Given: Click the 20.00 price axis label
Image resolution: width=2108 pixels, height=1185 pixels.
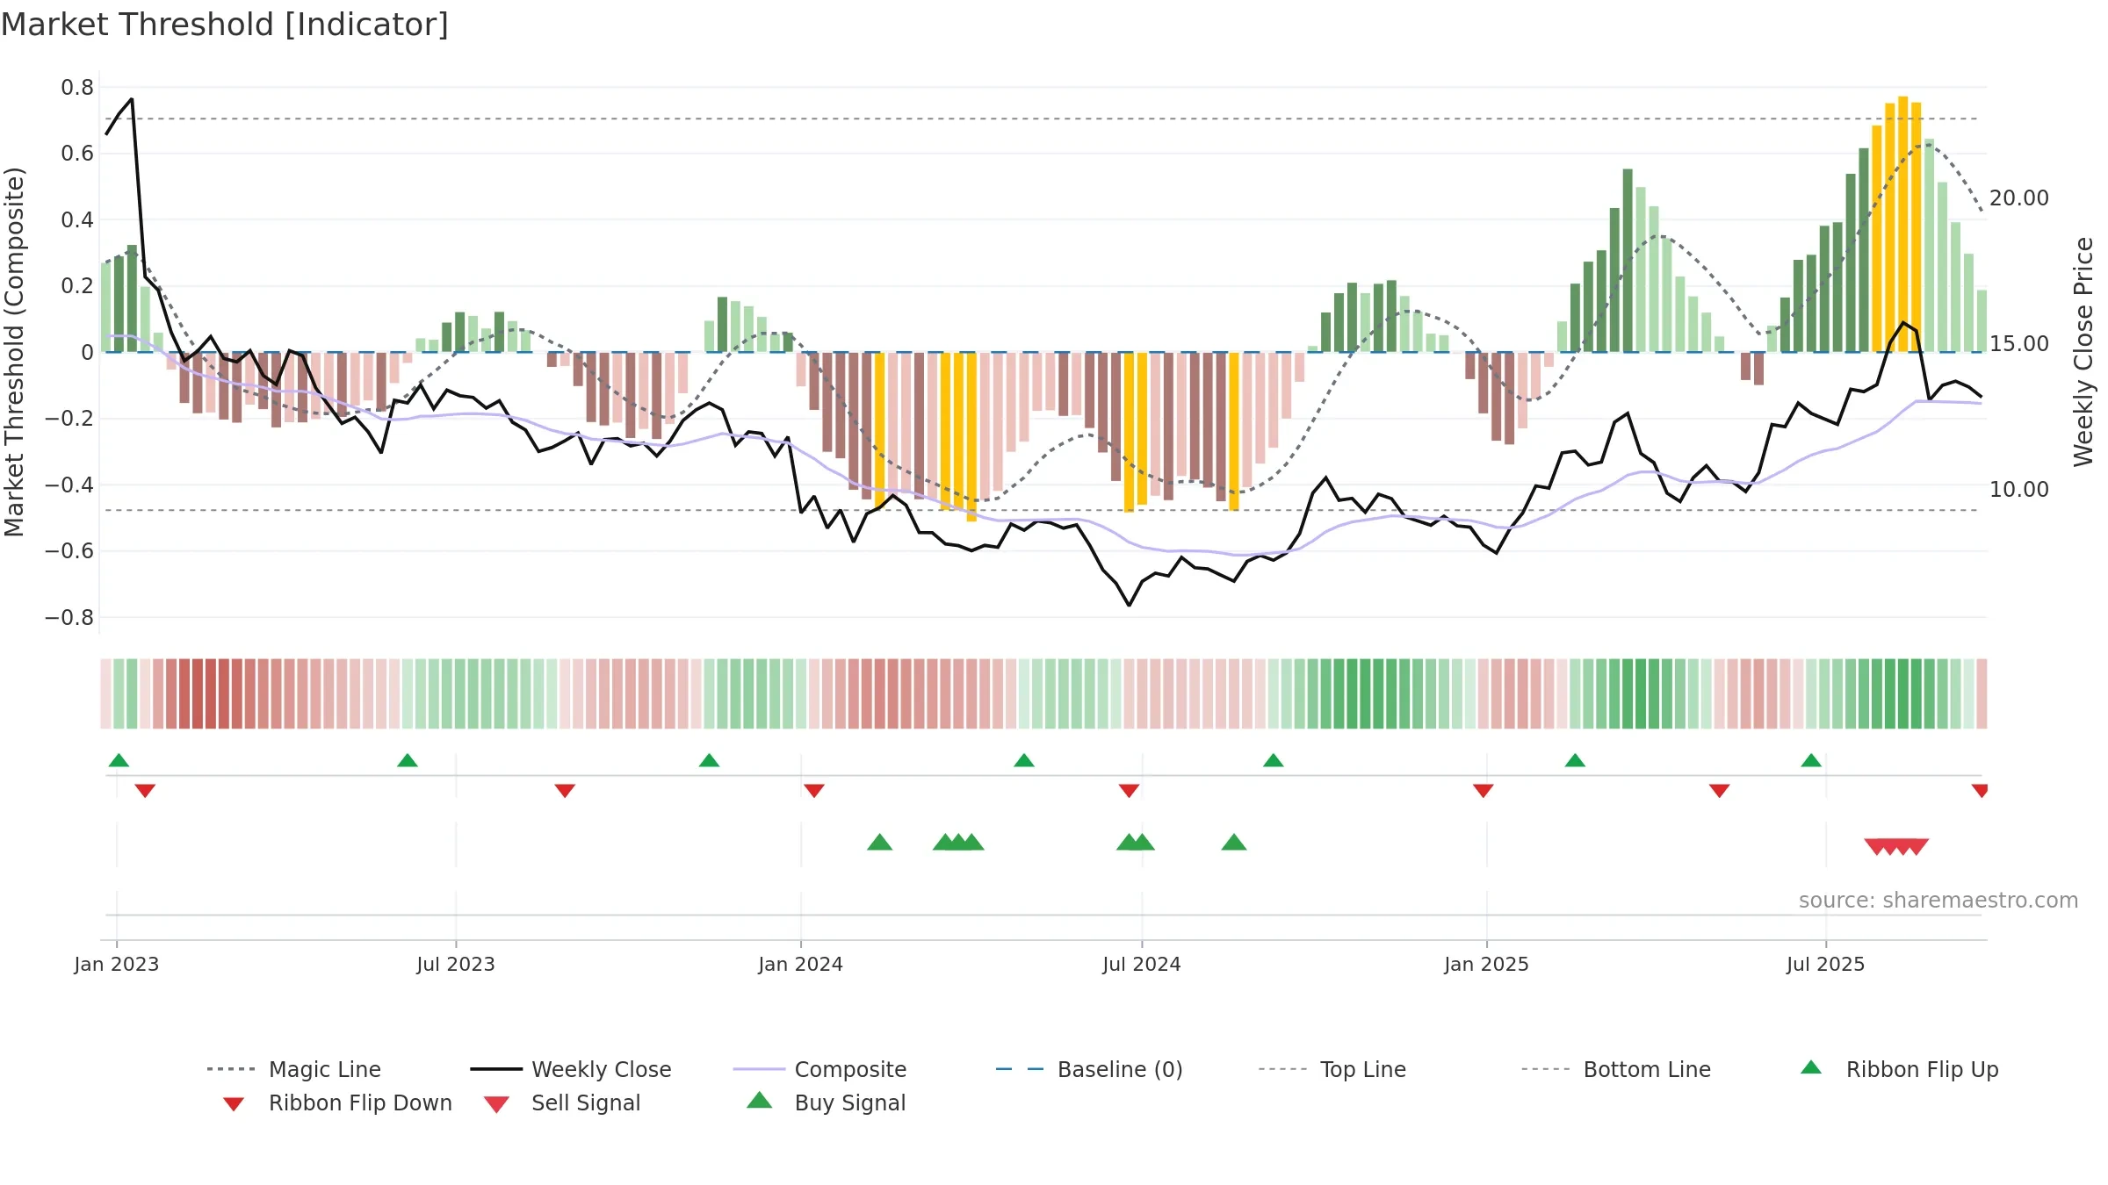Looking at the screenshot, I should [2019, 198].
